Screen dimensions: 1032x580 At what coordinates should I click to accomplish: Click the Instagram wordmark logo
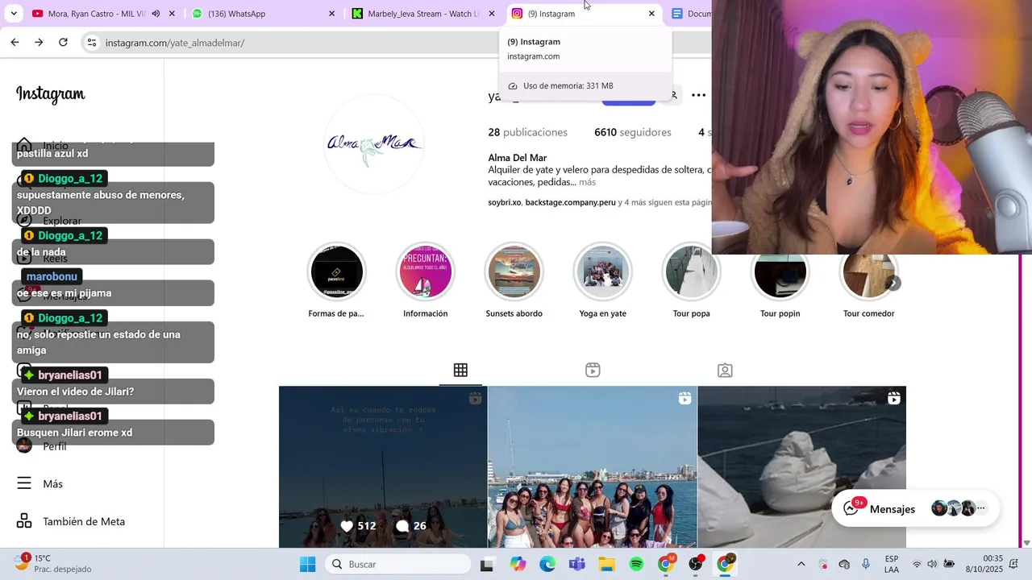tap(50, 95)
